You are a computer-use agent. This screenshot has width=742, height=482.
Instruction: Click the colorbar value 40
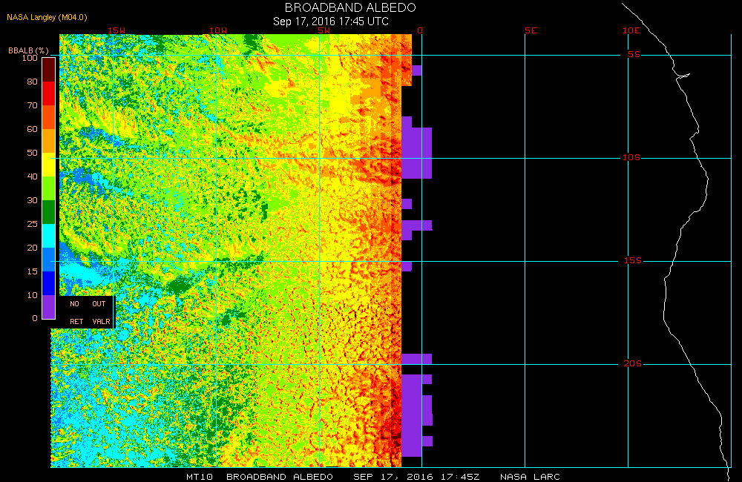point(32,176)
